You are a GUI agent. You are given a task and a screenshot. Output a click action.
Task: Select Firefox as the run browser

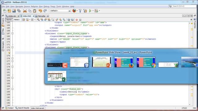[74, 11]
